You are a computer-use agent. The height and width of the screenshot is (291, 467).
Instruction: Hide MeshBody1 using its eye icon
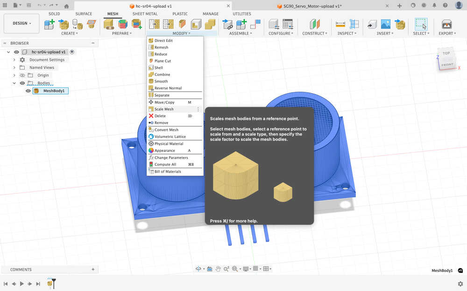pyautogui.click(x=28, y=91)
